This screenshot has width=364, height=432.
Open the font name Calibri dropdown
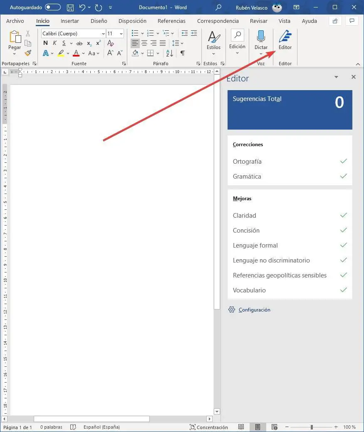click(x=103, y=34)
